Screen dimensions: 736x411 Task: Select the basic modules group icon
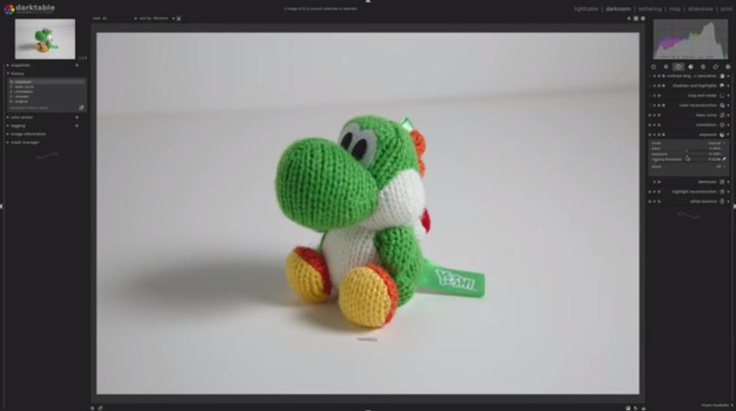point(678,67)
